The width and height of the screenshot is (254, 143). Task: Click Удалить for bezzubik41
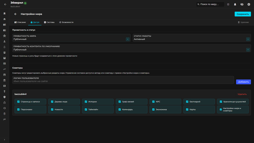coord(242,94)
